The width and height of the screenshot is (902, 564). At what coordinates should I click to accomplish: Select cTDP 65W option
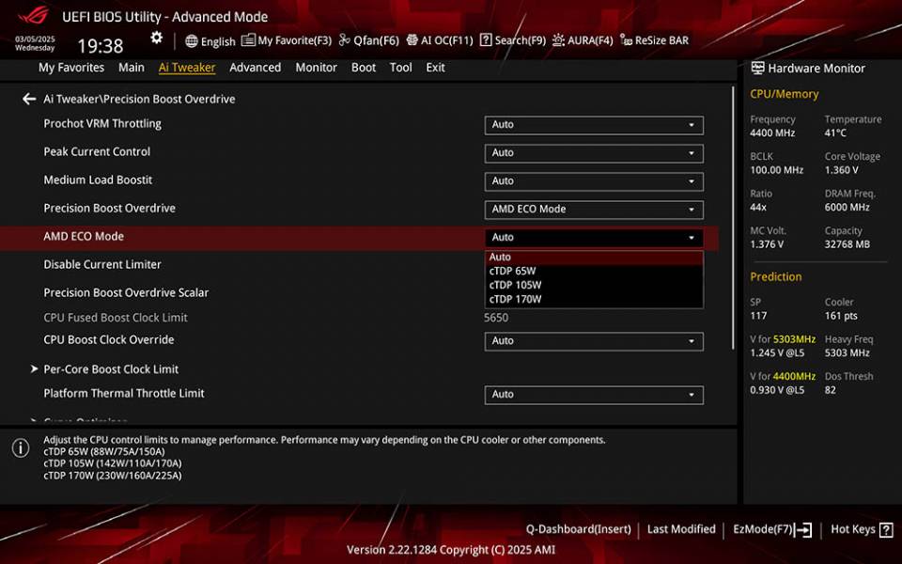pos(594,271)
